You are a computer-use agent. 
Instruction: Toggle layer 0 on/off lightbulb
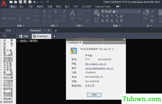coord(103,11)
